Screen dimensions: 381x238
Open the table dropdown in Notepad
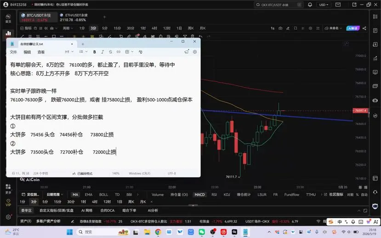(129, 52)
